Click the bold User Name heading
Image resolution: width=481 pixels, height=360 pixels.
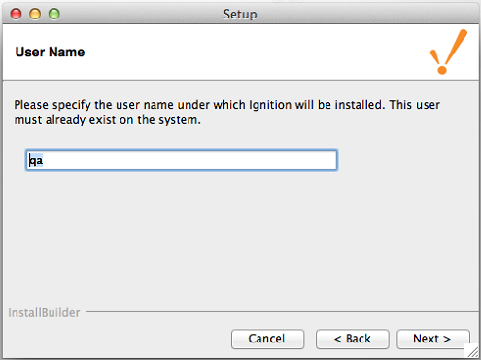pyautogui.click(x=50, y=52)
